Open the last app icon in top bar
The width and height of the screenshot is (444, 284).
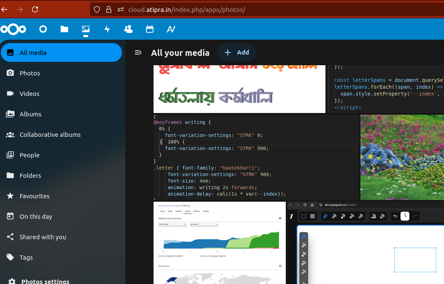tap(171, 29)
